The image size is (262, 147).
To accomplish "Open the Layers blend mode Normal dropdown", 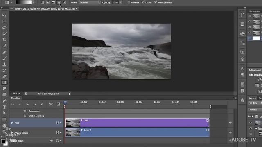I will coord(255,109).
